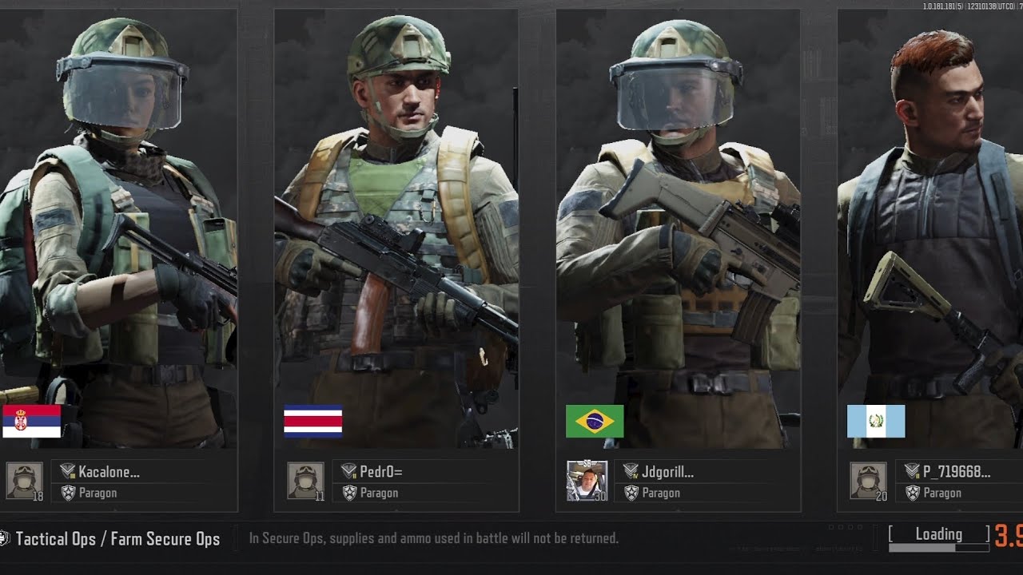Click rank chevron icon beside Pedr0=
Screen dimensions: 1023x575
pos(349,471)
